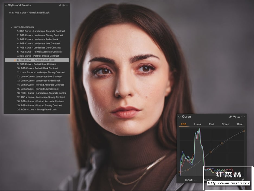Apply 11. Luma Curve - Landscape Strong Contrast
The height and width of the screenshot is (191, 254).
click(x=41, y=73)
